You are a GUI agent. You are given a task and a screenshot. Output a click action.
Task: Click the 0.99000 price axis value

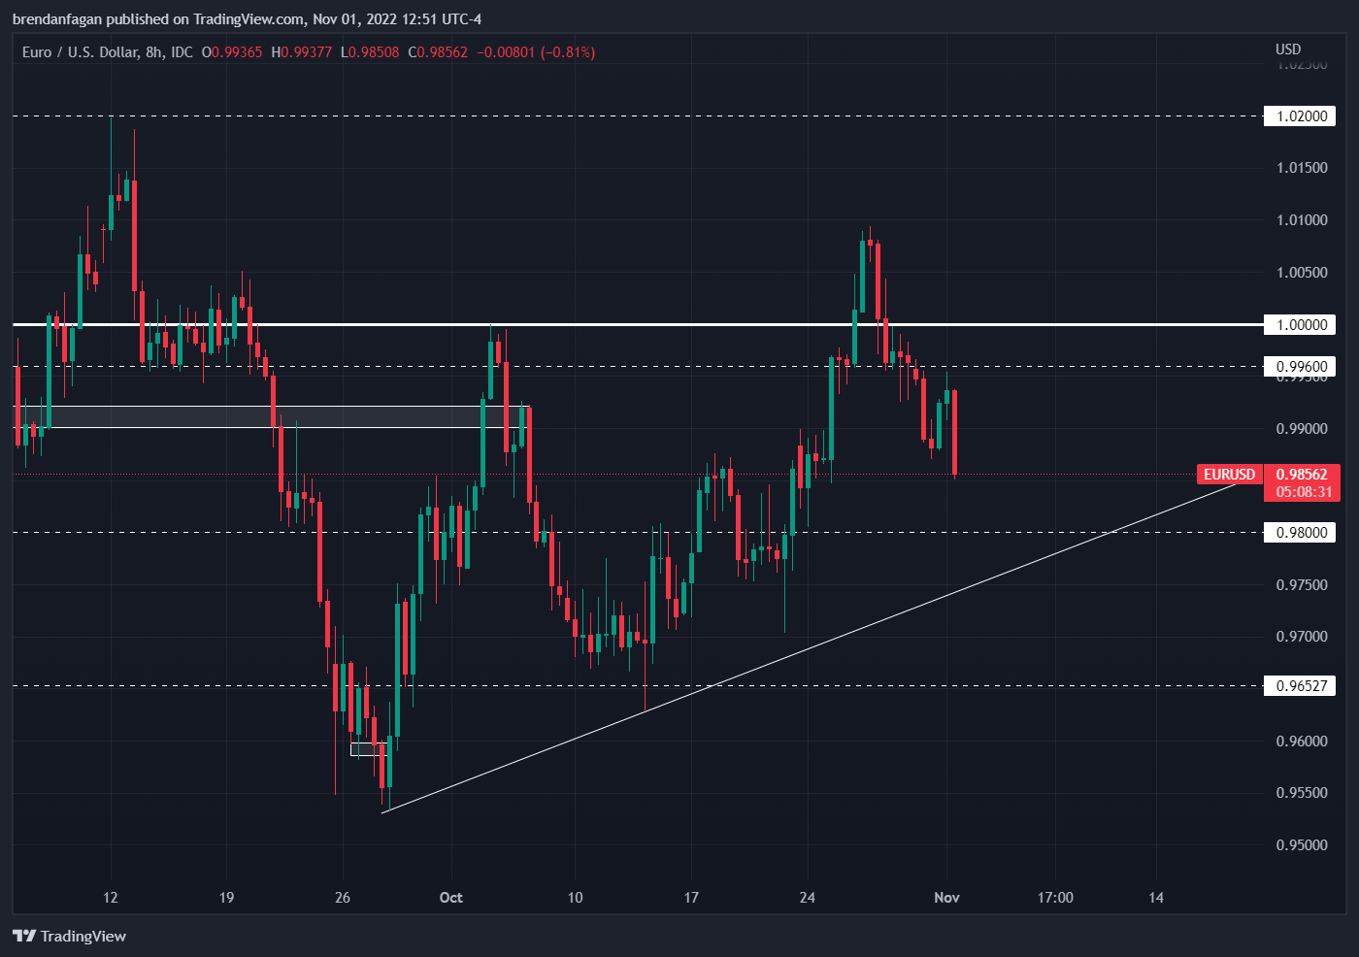pyautogui.click(x=1302, y=429)
